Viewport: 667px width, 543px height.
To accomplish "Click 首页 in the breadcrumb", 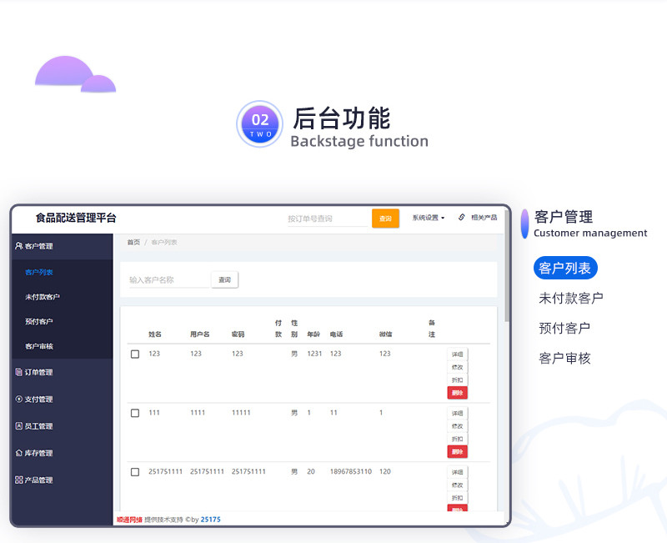I will tap(133, 242).
